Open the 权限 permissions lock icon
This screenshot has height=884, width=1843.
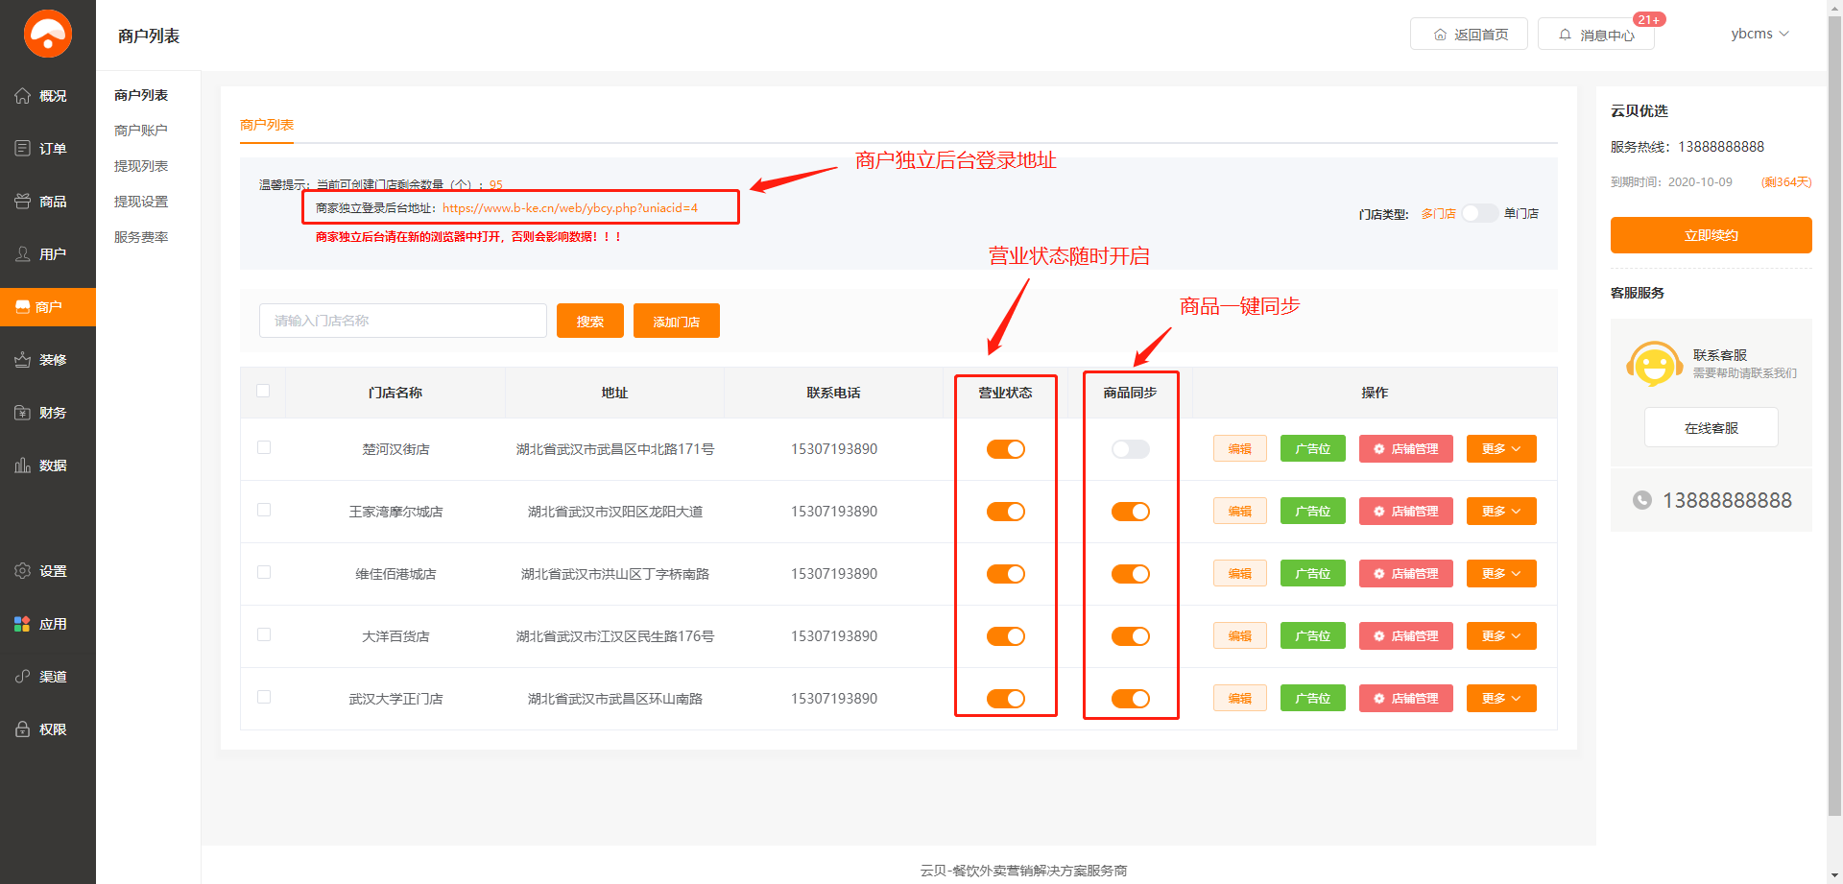pos(23,729)
